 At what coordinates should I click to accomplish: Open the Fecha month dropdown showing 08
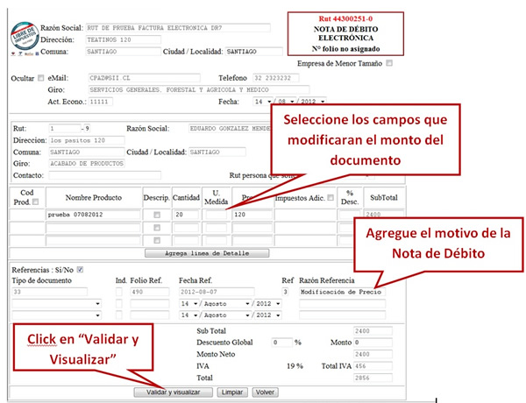coord(286,102)
